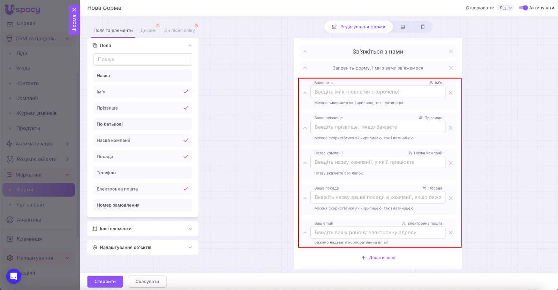Open the 'Створювати' Лід dropdown
The width and height of the screenshot is (558, 290).
tap(505, 8)
